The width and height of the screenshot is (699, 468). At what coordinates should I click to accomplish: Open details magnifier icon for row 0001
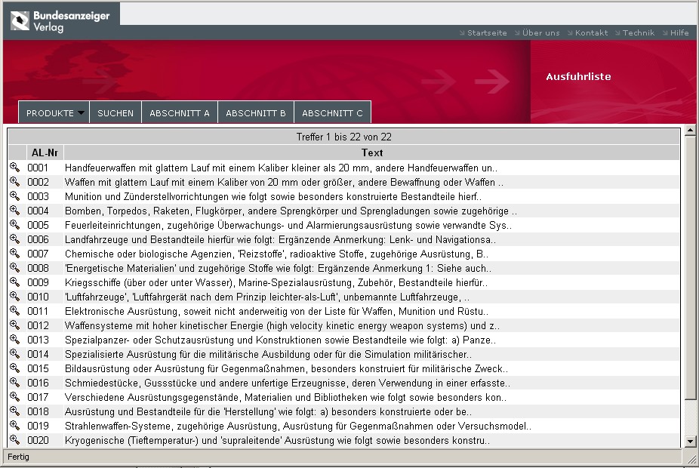point(14,168)
